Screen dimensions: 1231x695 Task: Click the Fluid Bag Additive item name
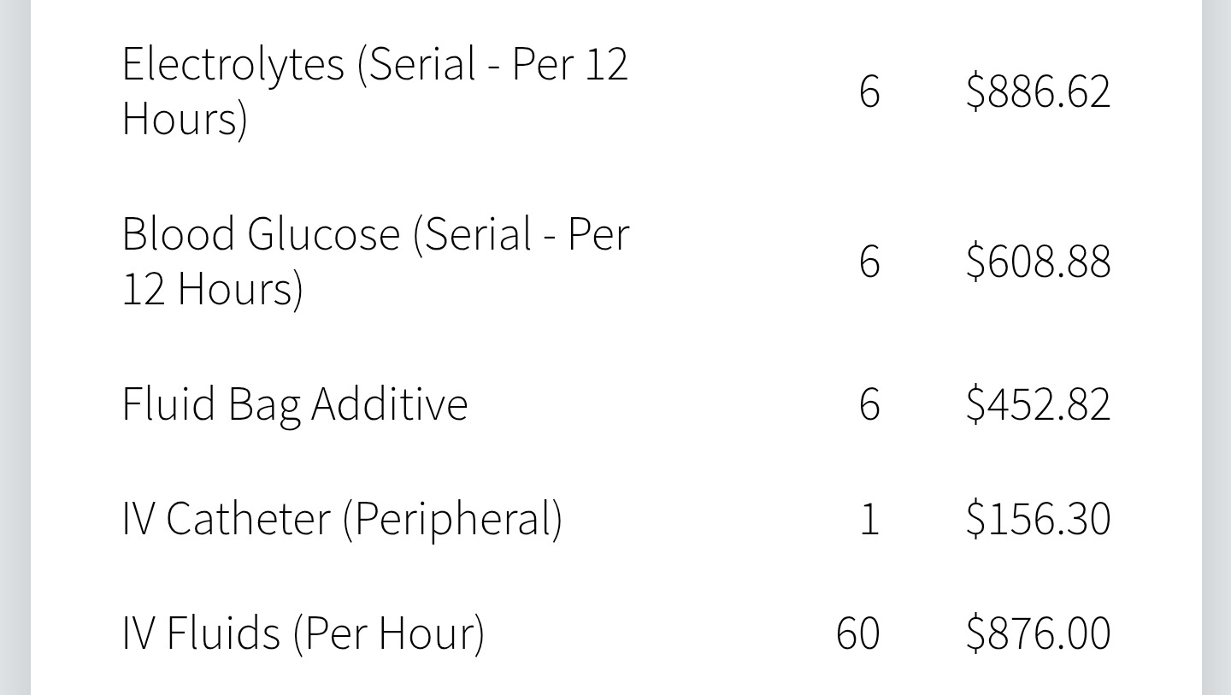coord(294,403)
